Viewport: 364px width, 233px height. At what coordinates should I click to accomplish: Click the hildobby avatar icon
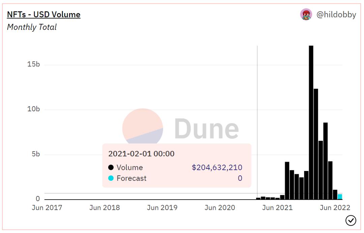click(306, 14)
